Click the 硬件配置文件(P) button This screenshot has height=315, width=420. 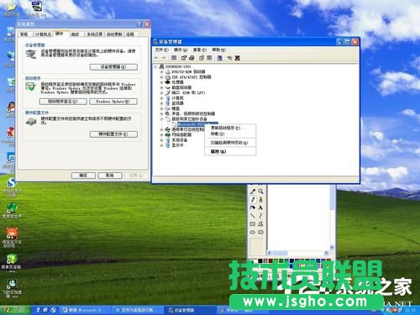[113, 134]
